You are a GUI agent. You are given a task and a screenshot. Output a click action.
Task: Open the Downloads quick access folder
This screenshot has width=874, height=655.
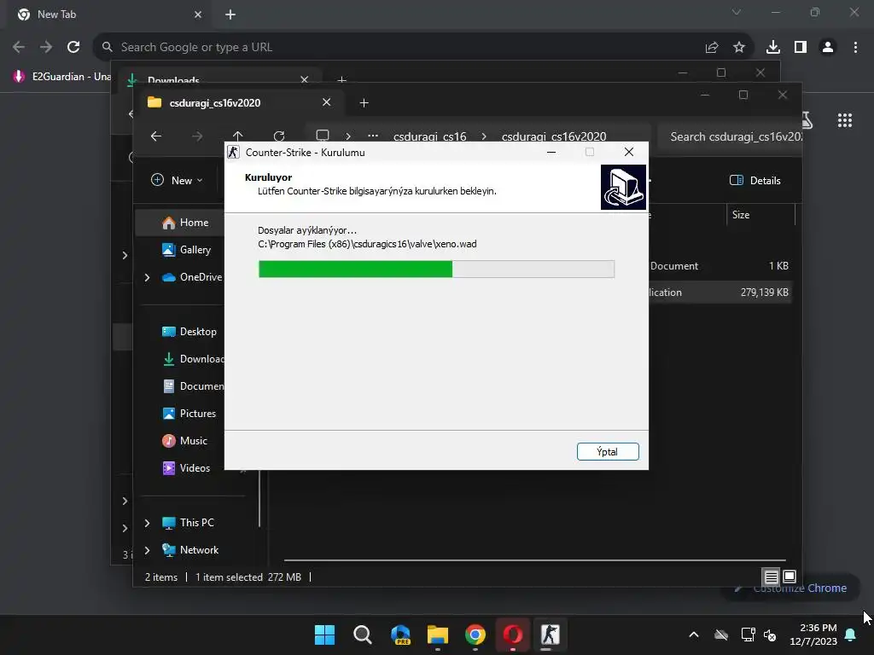coord(192,359)
